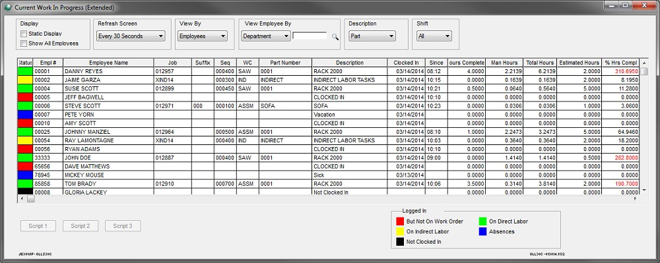The width and height of the screenshot is (660, 263).
Task: Enable the Static Display checkbox
Action: [24, 34]
